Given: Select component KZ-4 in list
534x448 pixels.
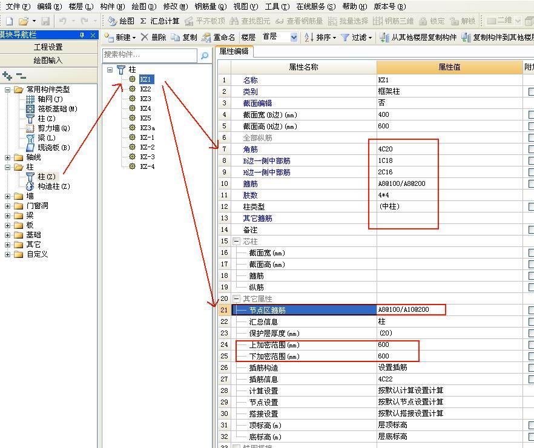Looking at the screenshot, I should pyautogui.click(x=148, y=166).
